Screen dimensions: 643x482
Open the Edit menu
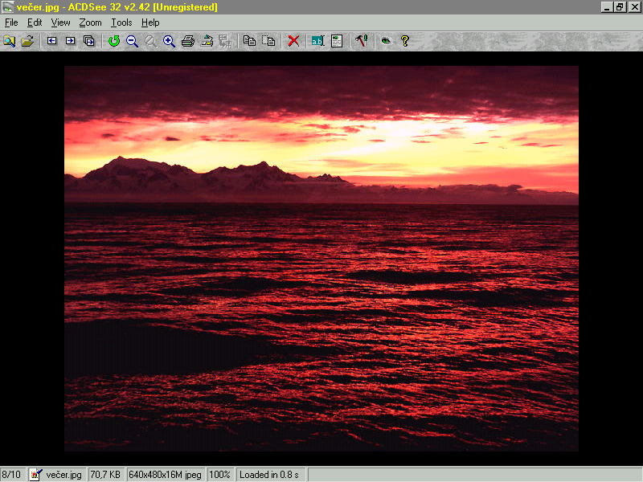[35, 22]
